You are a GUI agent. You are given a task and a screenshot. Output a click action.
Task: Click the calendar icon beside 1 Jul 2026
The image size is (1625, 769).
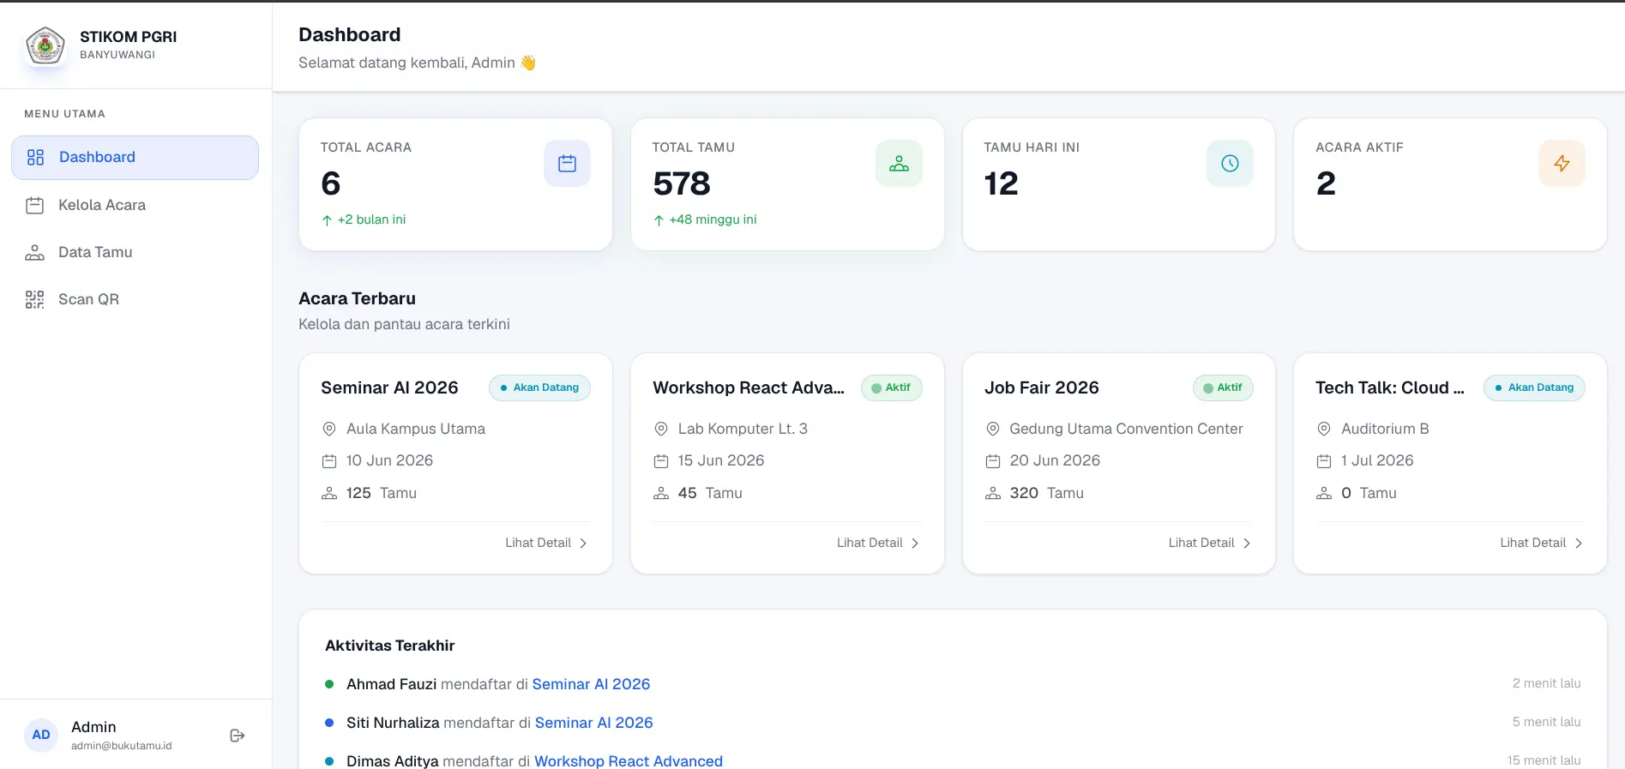tap(1324, 461)
